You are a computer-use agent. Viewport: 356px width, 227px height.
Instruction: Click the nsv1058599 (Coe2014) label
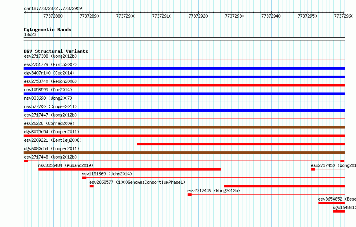(x=48, y=90)
